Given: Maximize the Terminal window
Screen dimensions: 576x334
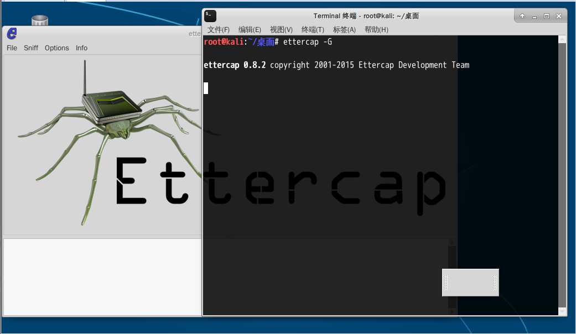Looking at the screenshot, I should (x=547, y=16).
